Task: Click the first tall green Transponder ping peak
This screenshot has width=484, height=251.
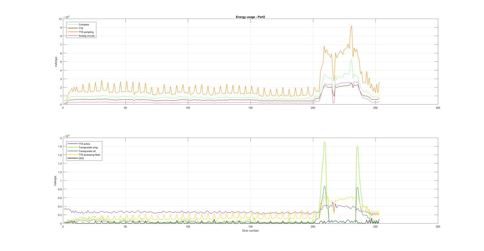Action: point(325,142)
